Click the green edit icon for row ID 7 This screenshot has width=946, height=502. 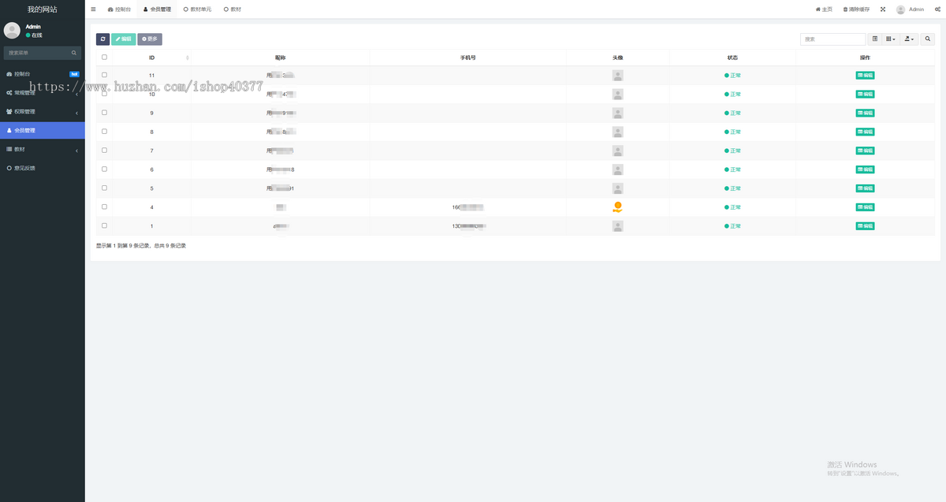coord(865,151)
